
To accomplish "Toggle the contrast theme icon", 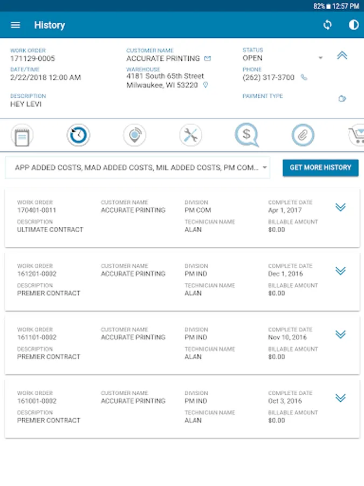I will (x=354, y=25).
